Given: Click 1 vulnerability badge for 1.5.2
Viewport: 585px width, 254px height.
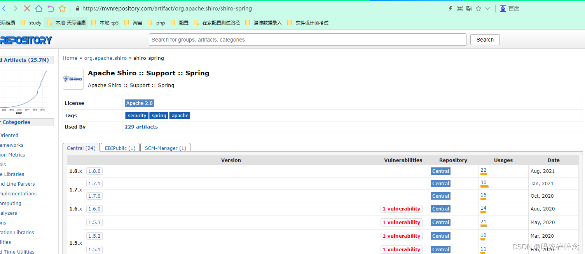Looking at the screenshot, I should tap(402, 236).
